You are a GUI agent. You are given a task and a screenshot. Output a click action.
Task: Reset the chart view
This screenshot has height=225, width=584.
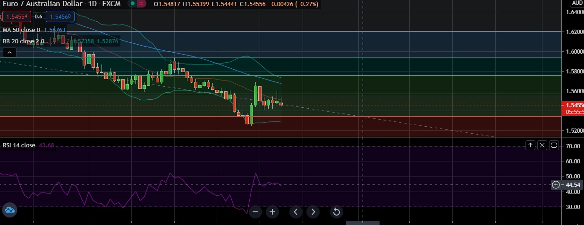[337, 212]
